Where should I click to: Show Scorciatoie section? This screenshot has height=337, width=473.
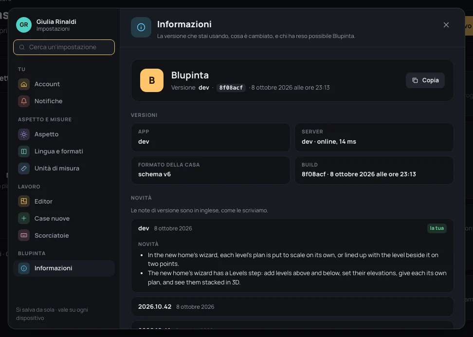[64, 236]
